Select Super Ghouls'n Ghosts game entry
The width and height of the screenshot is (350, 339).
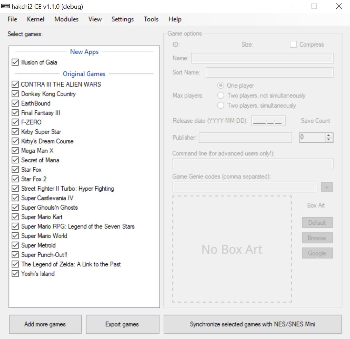point(49,207)
